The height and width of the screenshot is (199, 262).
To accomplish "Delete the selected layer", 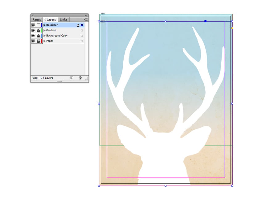I will click(80, 78).
